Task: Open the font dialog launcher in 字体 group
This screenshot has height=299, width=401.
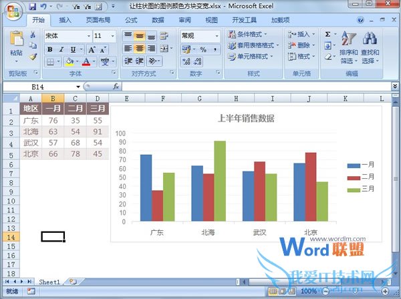Action: click(114, 73)
